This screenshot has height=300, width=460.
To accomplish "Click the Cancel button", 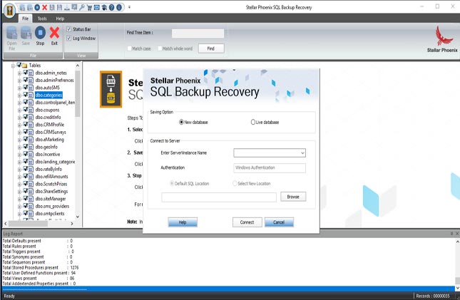I will coord(279,222).
